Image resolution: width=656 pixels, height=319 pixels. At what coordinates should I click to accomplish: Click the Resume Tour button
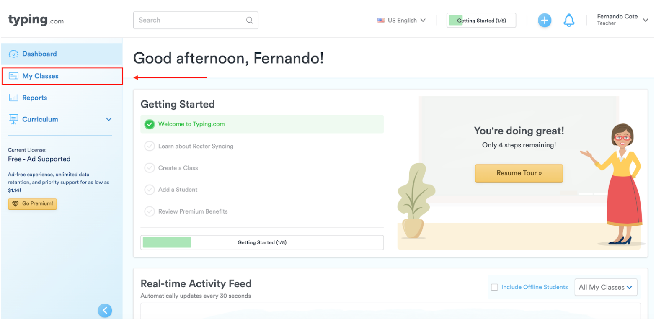pos(519,173)
